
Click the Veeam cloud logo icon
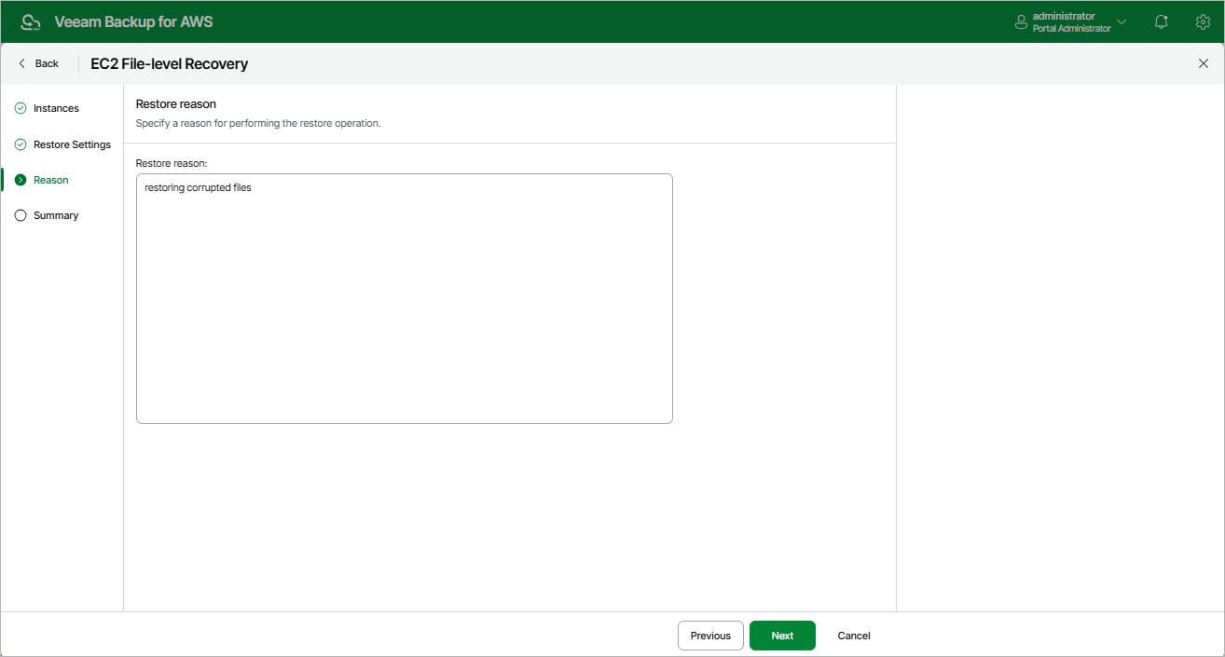pyautogui.click(x=31, y=21)
